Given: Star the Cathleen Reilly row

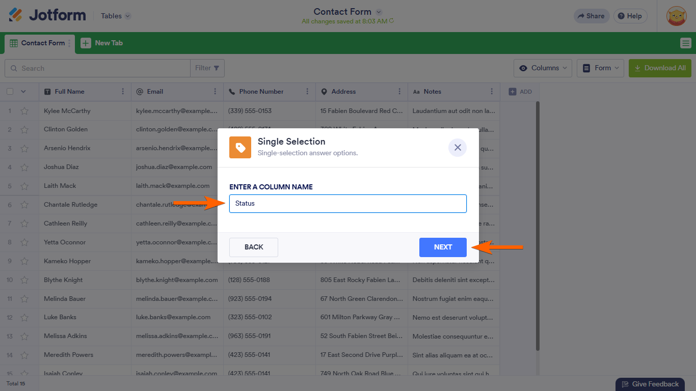Looking at the screenshot, I should pos(24,224).
